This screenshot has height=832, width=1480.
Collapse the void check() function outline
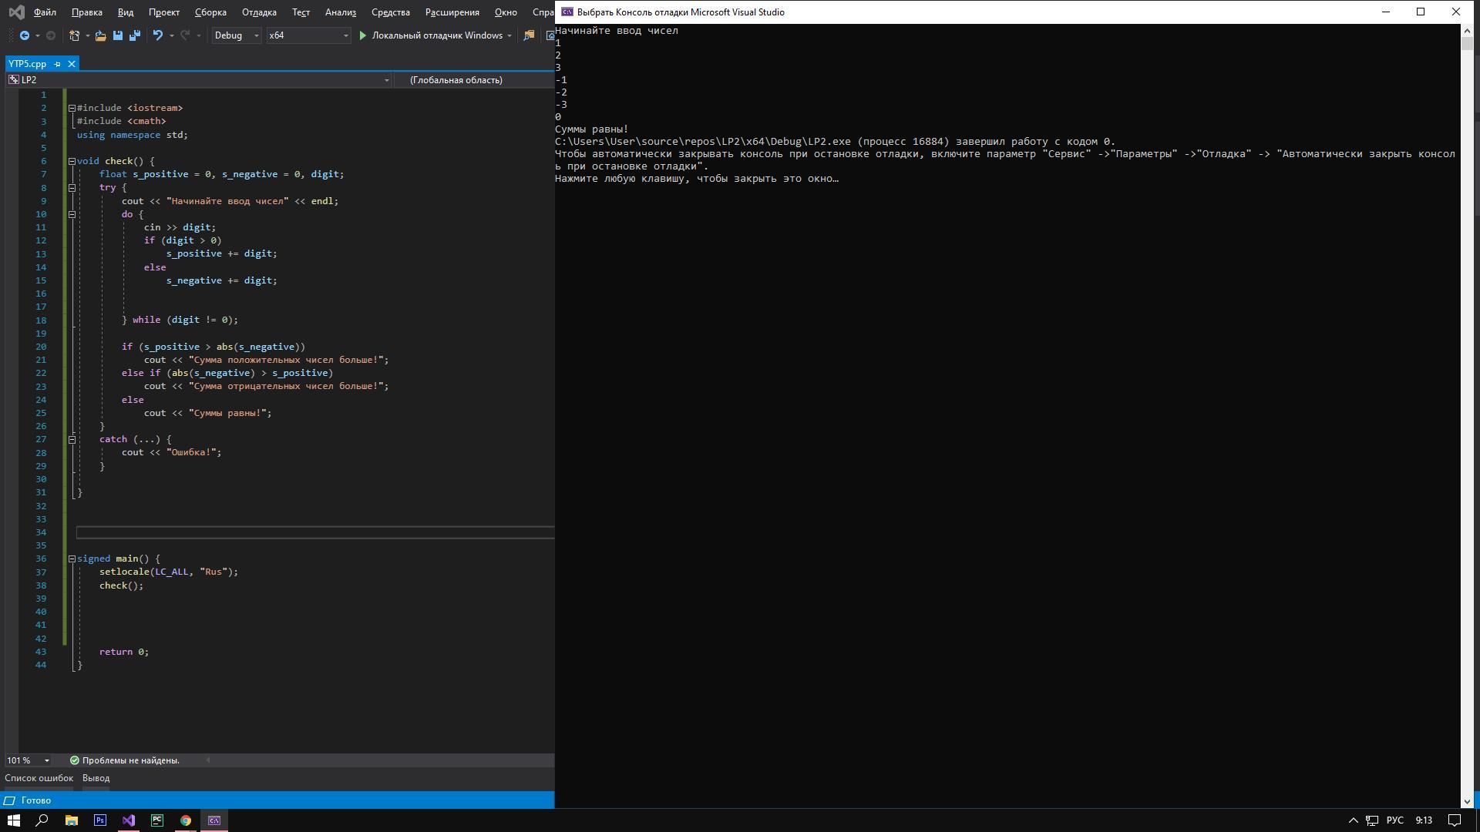point(72,161)
